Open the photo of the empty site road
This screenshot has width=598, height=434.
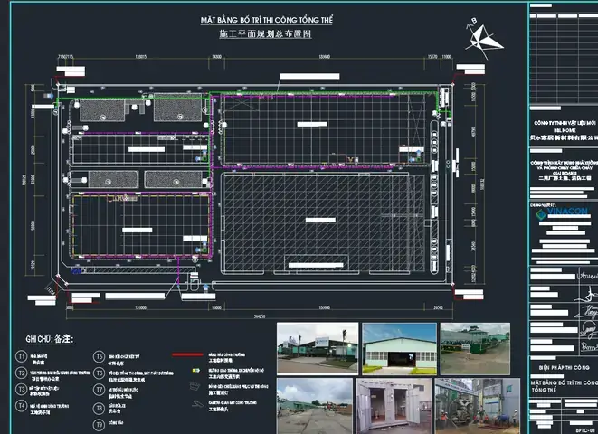(x=315, y=406)
